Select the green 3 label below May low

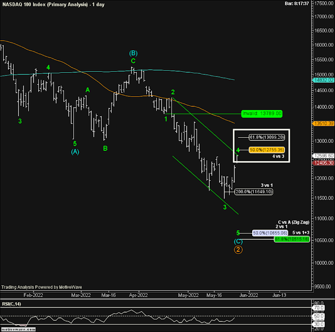click(x=225, y=207)
